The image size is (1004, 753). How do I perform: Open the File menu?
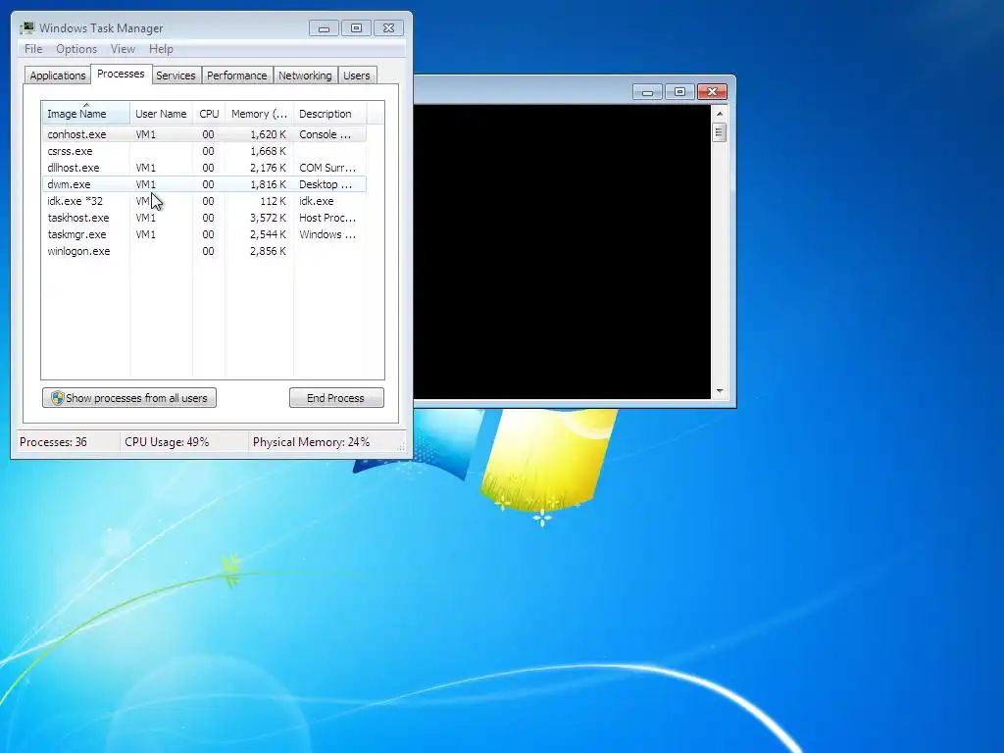pos(33,49)
